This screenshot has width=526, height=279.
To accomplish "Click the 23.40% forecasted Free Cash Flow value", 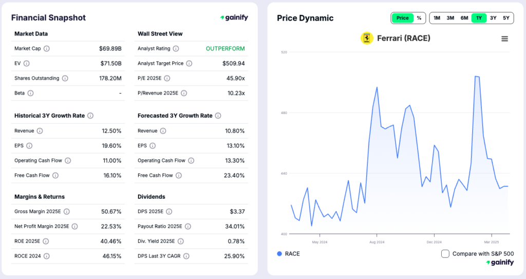I will click(234, 175).
